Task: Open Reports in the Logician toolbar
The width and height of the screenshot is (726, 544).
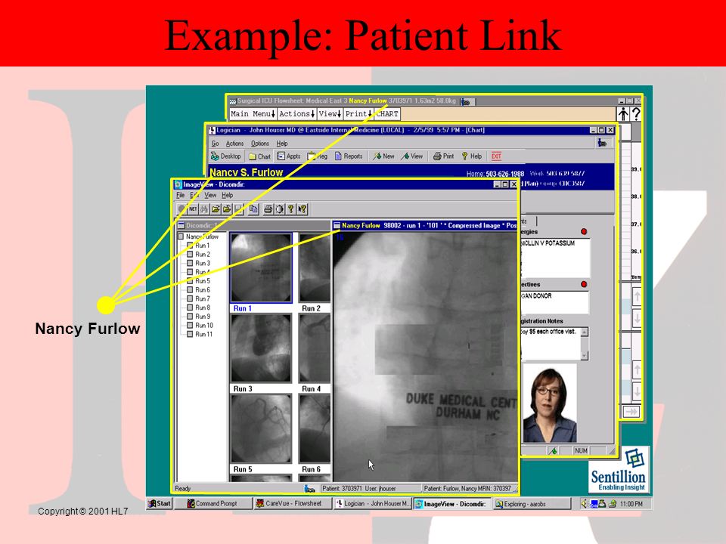Action: click(x=349, y=156)
